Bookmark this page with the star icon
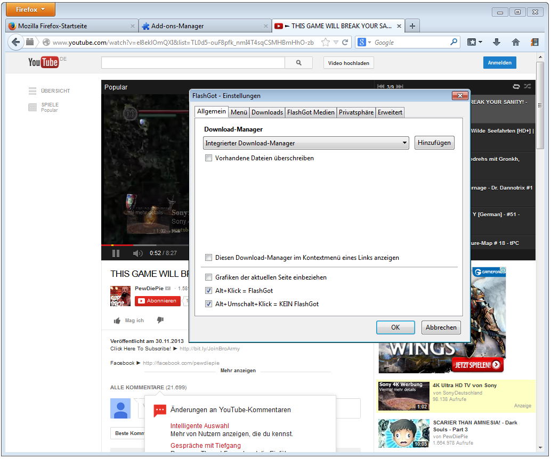 326,43
